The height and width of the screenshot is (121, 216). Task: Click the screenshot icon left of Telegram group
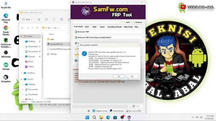[89, 111]
